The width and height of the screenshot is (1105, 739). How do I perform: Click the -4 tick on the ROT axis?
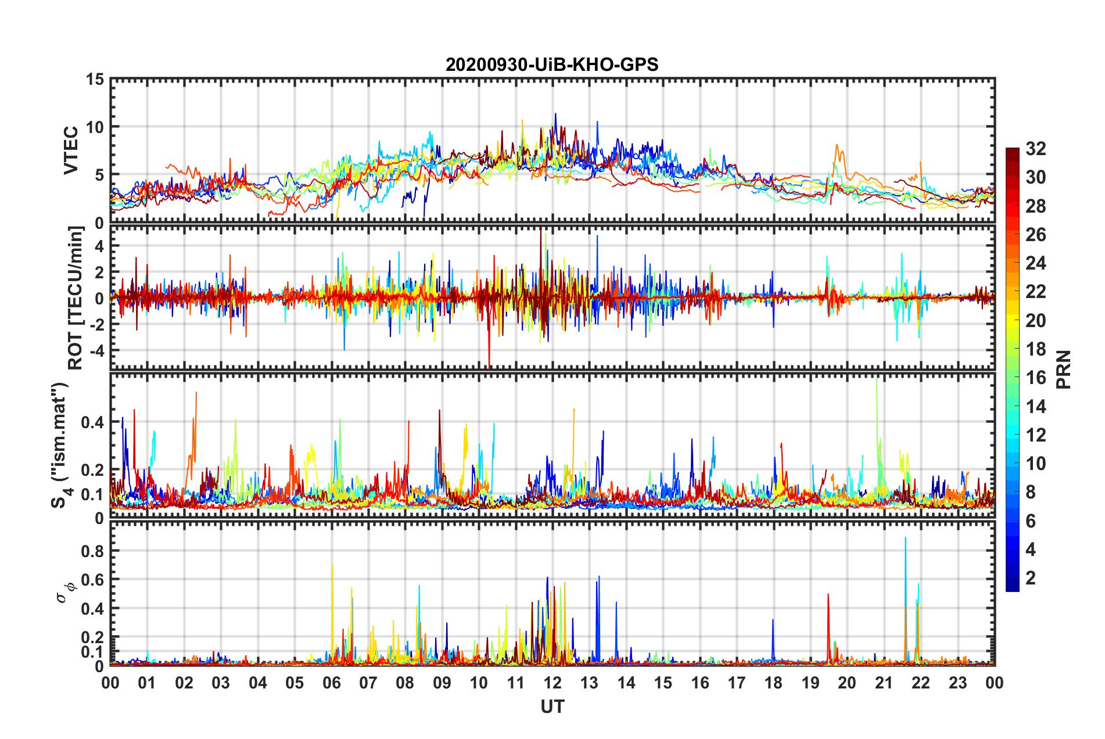tap(95, 351)
